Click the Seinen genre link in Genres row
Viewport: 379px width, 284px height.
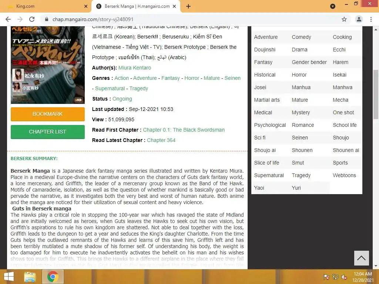click(x=232, y=78)
